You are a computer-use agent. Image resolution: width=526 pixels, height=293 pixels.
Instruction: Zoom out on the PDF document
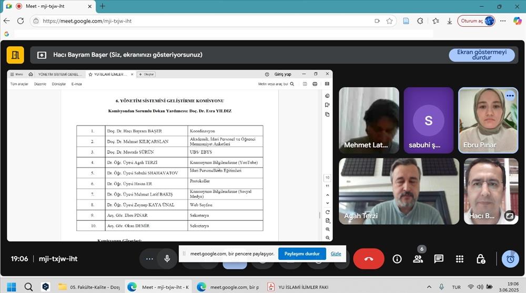[x=327, y=238]
